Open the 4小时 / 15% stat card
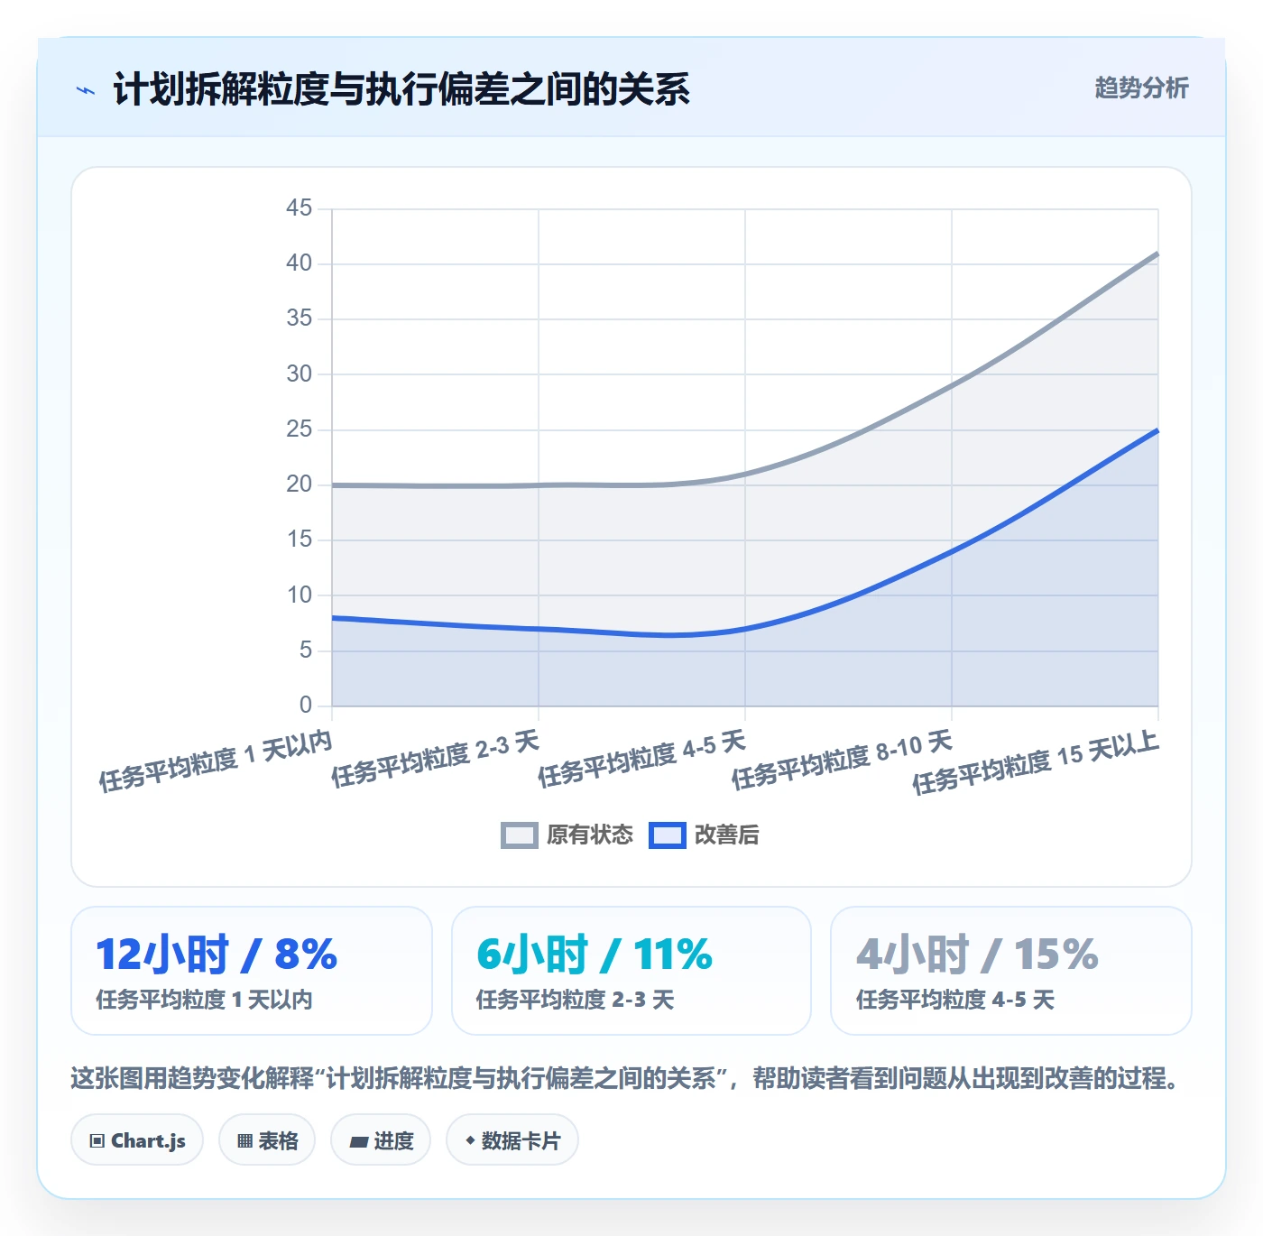This screenshot has height=1236, width=1263. [1011, 971]
